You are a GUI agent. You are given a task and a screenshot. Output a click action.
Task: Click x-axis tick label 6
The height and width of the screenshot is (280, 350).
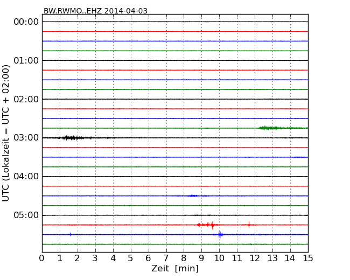[148, 258]
